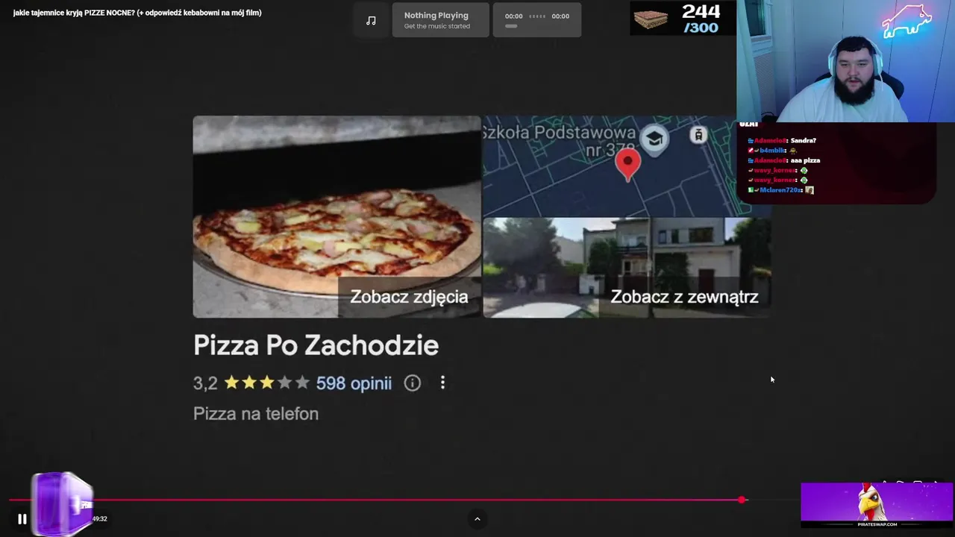Click the streamer webcam feed
Image resolution: width=955 pixels, height=537 pixels.
tap(845, 61)
